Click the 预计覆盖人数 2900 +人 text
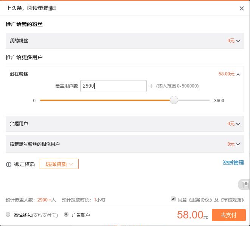This screenshot has width=250, height=226. [31, 200]
